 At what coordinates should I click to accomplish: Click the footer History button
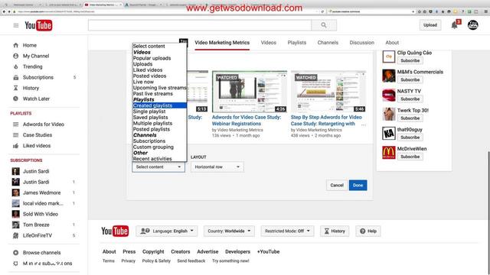point(335,231)
